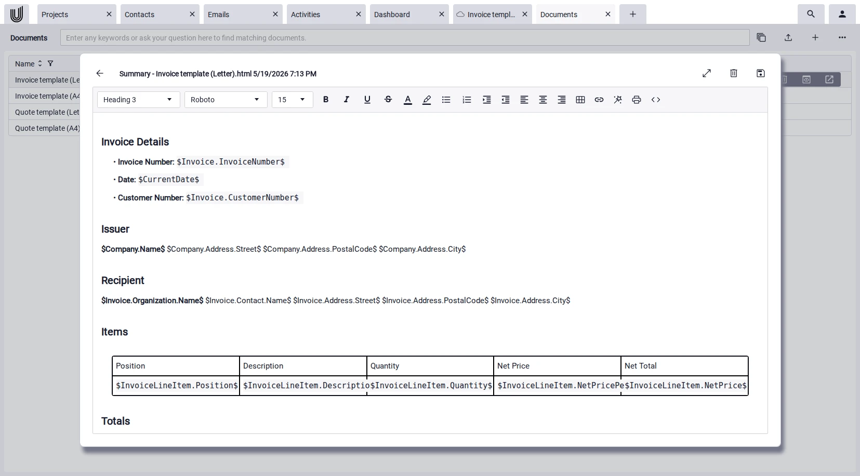
Task: Click the $Invoice.InvoiceNumber$ placeholder
Action: 231,162
